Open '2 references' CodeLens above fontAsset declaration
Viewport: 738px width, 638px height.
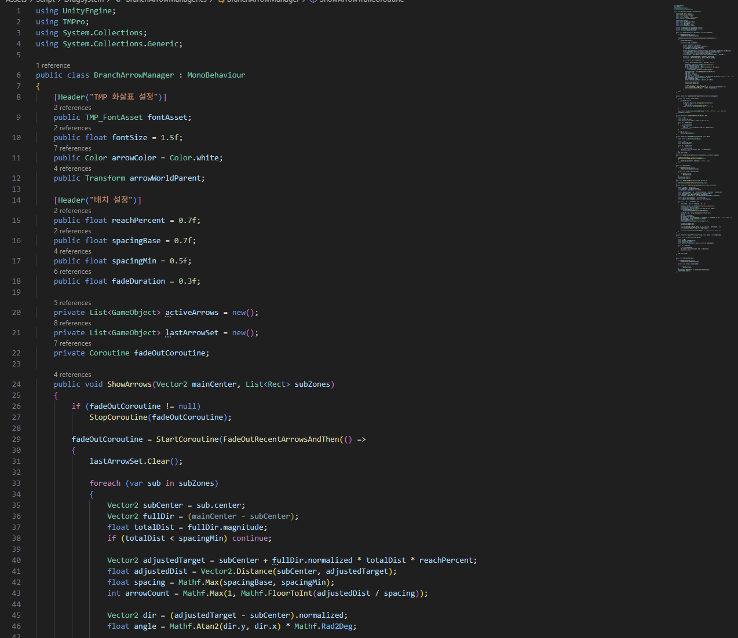(x=72, y=108)
